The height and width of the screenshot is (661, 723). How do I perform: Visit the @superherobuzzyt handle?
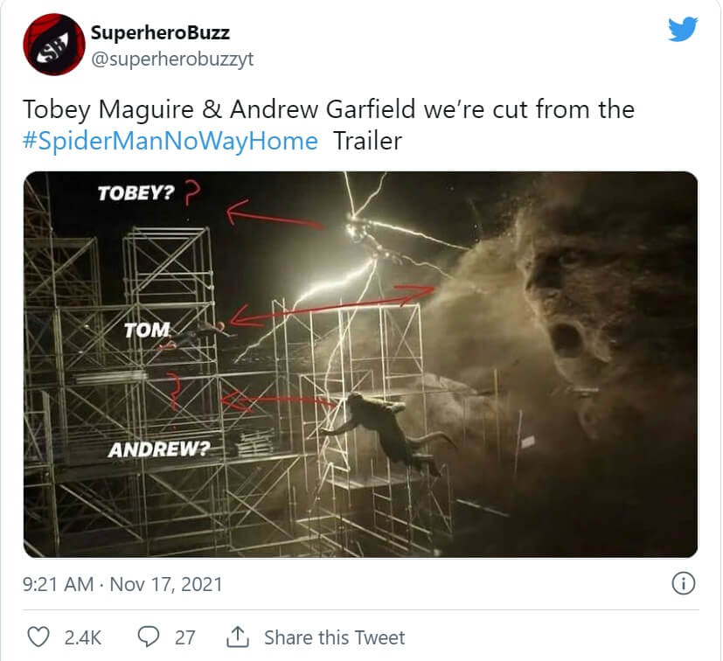click(172, 59)
